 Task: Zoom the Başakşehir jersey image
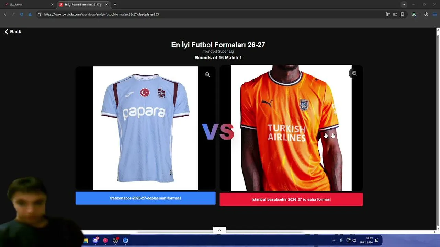point(354,73)
